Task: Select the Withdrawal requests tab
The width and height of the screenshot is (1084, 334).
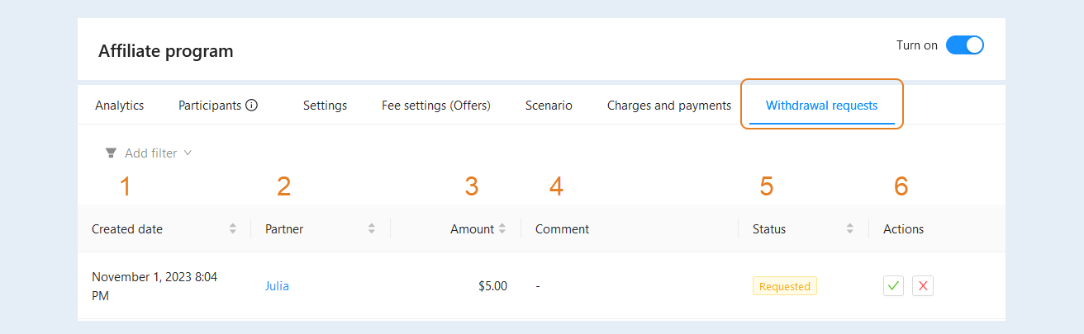Action: coord(821,106)
